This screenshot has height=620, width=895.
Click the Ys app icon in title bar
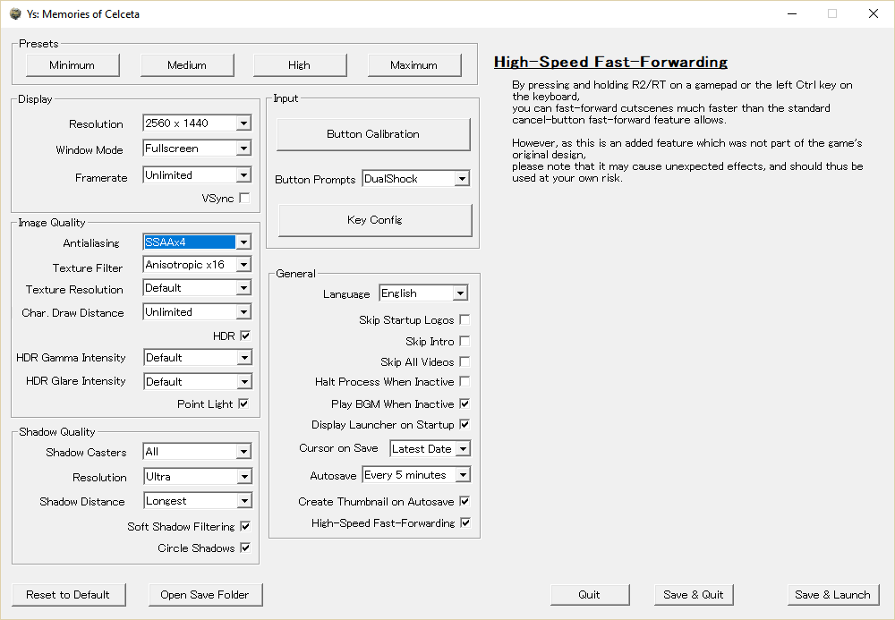tap(15, 13)
